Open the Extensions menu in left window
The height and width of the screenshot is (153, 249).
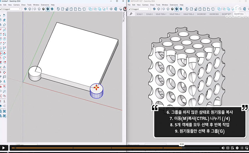[x=45, y=5]
